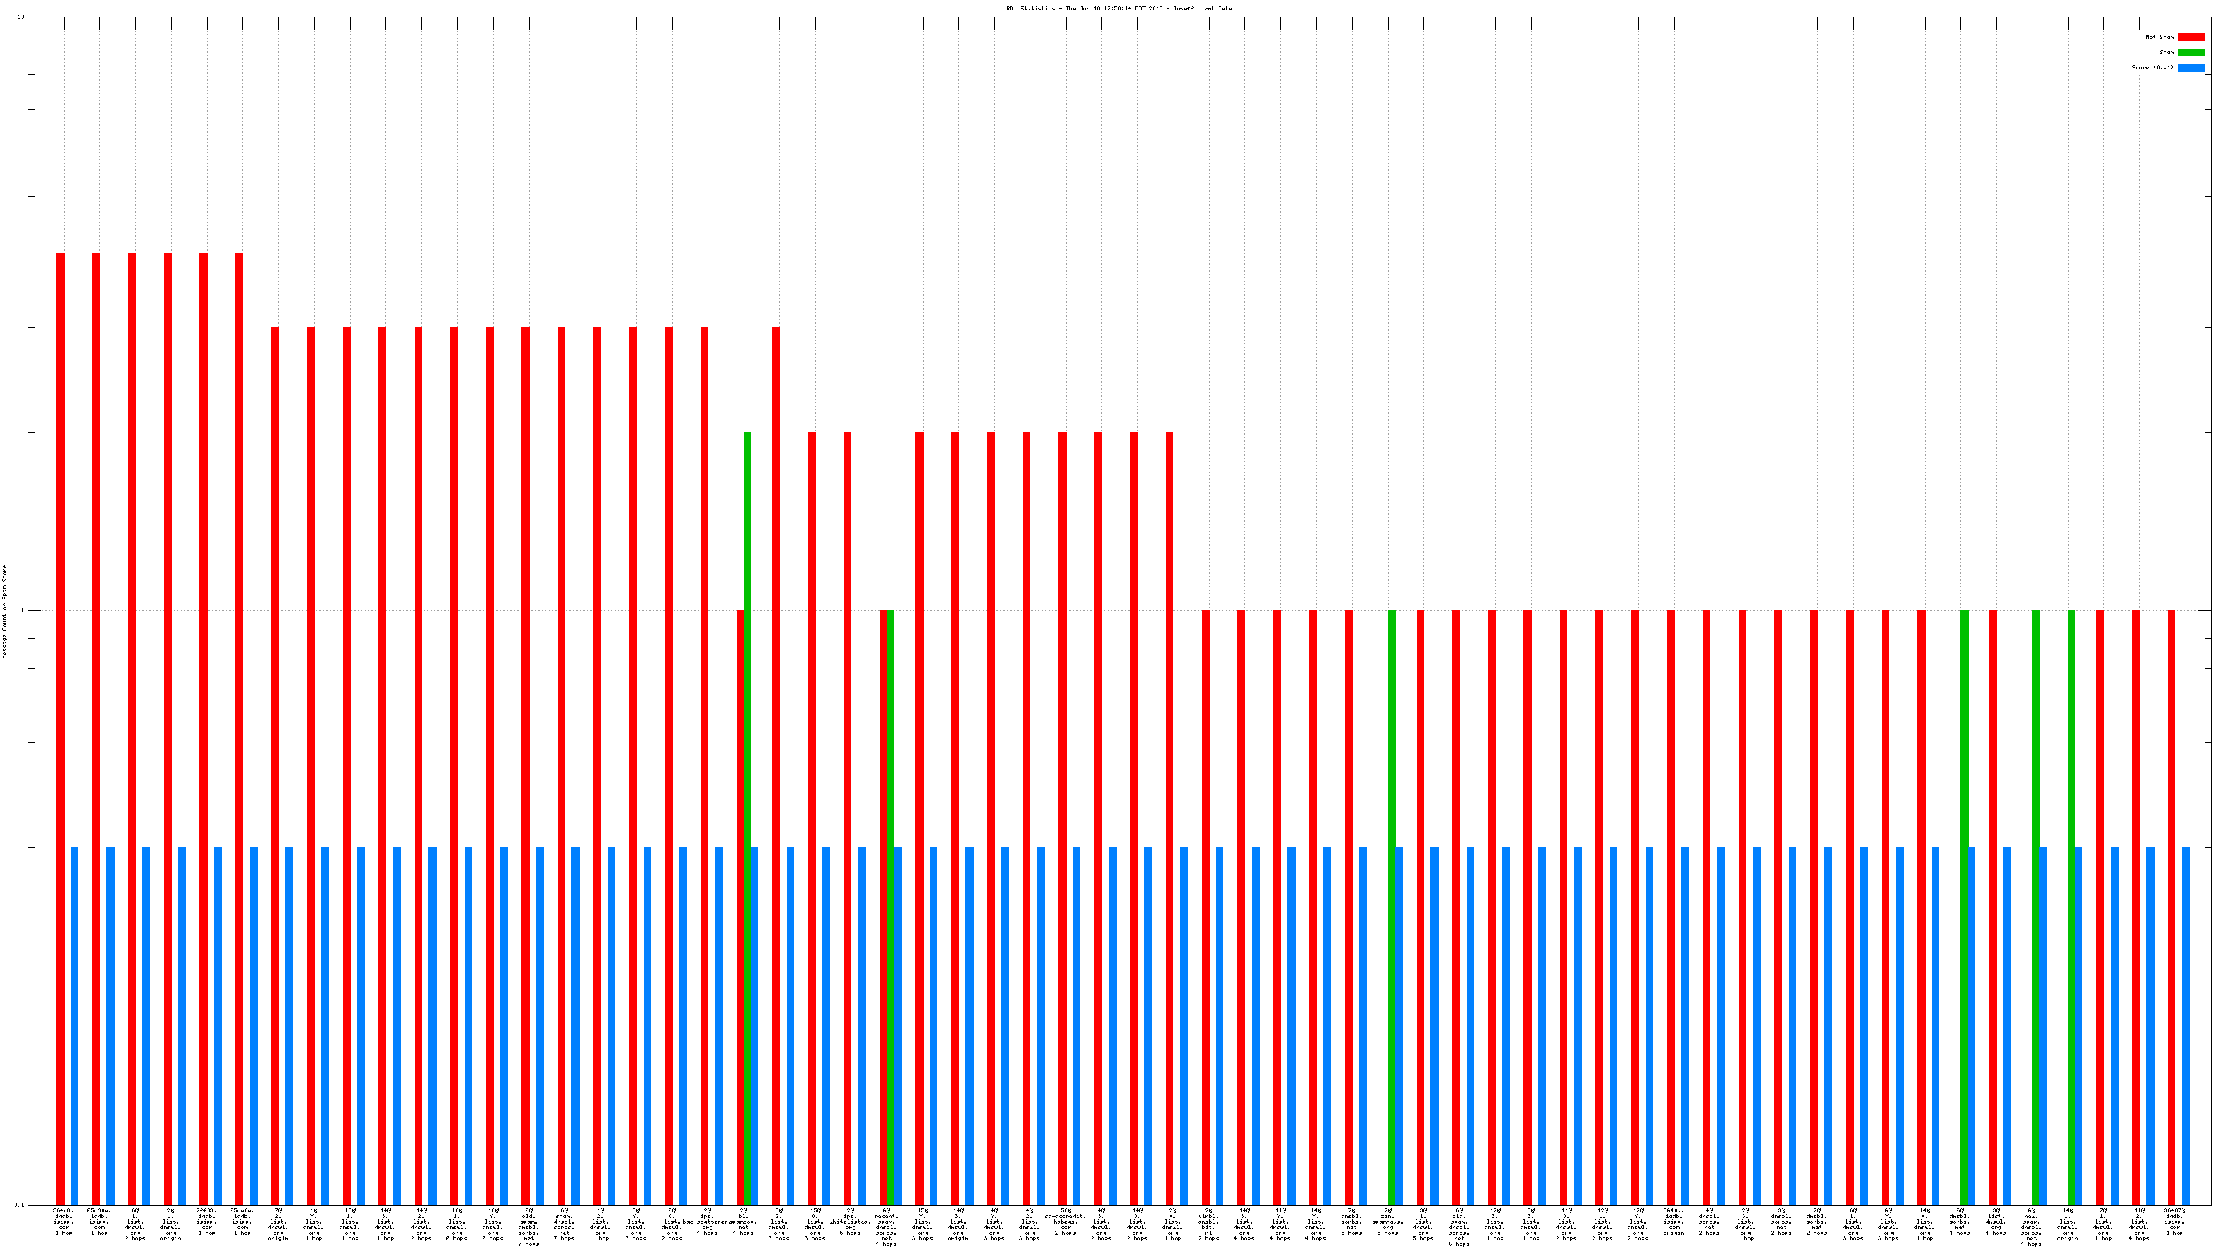Click the recent.spam.dnsbl.sorbs.net axis label
The image size is (2222, 1250).
887,1226
